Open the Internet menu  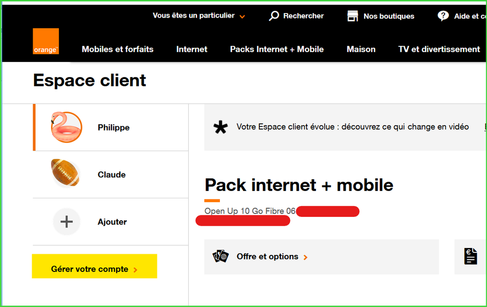pyautogui.click(x=192, y=49)
